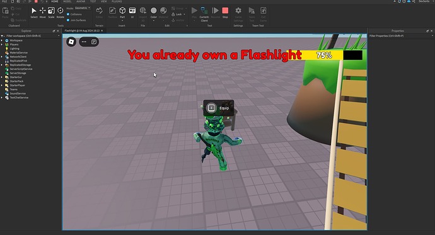Screen dimensions: 435x235
Task: Click the Current Client view switch icon
Action: (204, 14)
